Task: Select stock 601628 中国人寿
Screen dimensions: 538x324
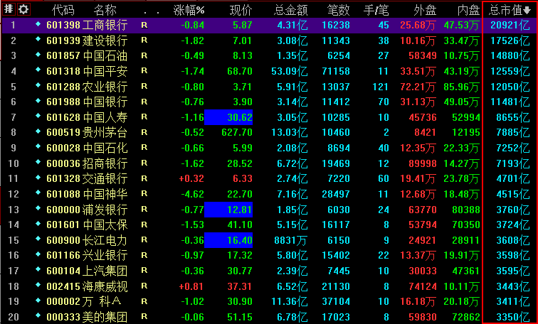Action: (87, 117)
